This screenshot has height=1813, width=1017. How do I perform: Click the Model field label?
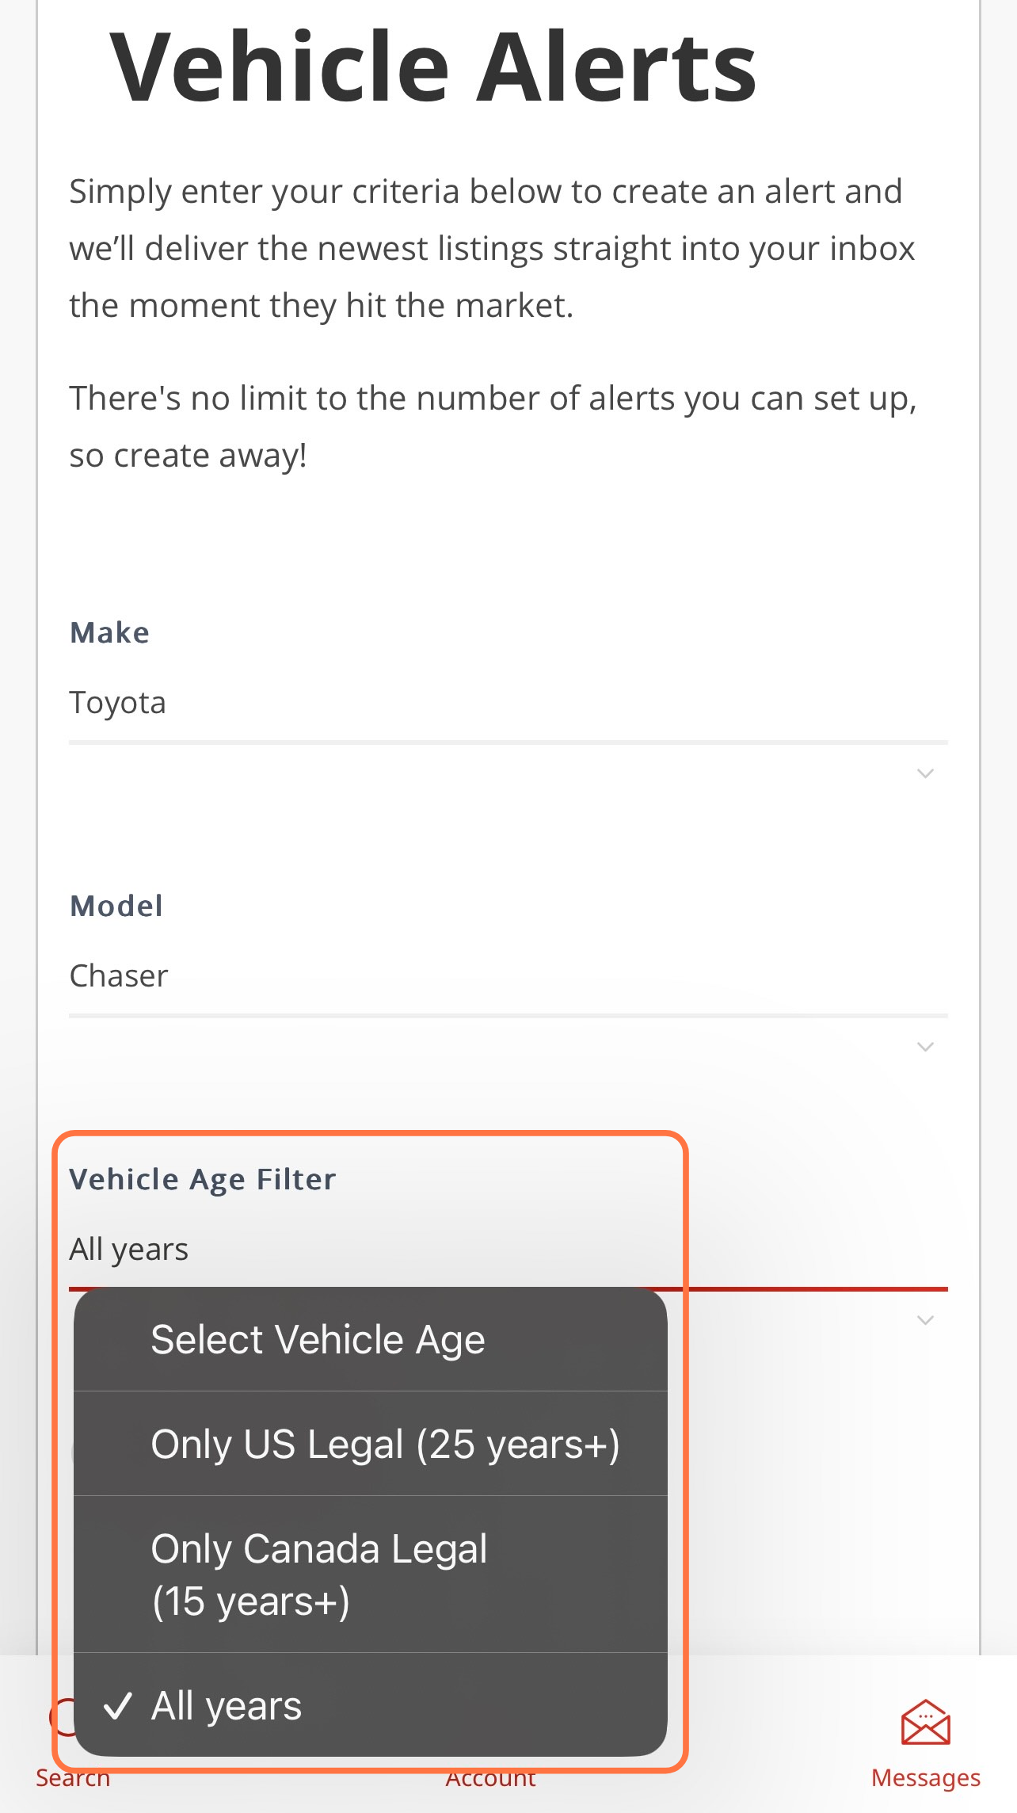(x=116, y=906)
